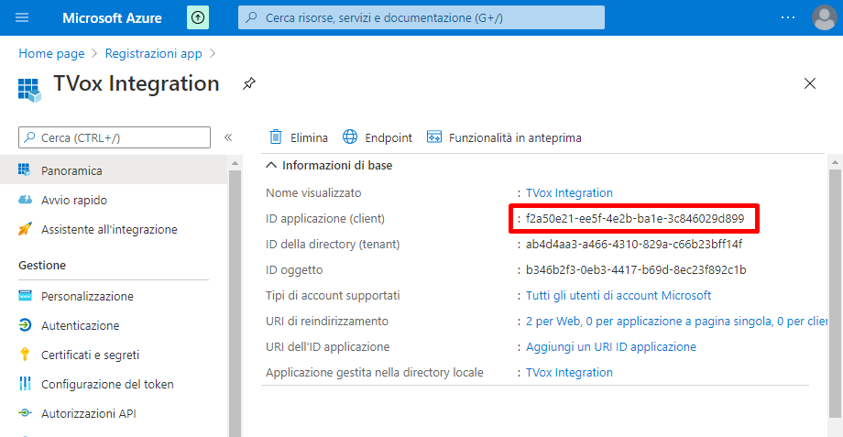Pin TVox Integration to dashboard

(x=249, y=84)
